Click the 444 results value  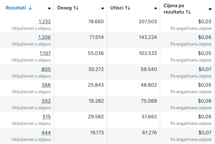tap(46, 133)
